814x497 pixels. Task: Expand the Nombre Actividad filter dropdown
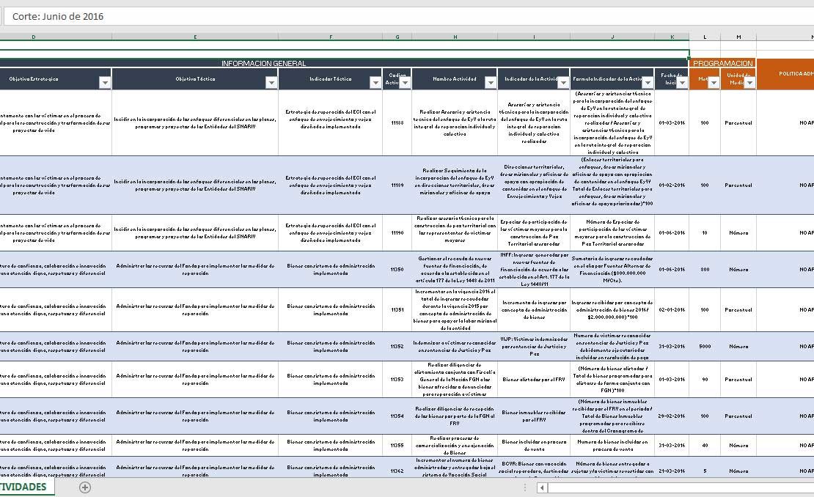491,83
